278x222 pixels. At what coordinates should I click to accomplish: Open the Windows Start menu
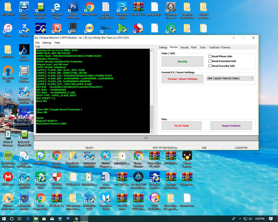(x=4, y=219)
